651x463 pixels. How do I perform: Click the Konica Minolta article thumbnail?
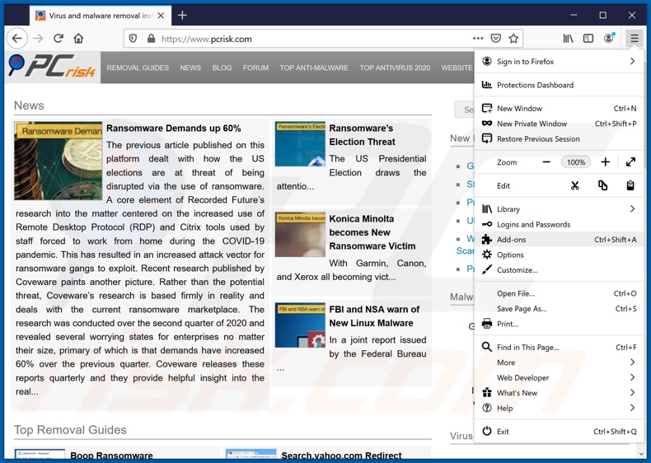[300, 235]
